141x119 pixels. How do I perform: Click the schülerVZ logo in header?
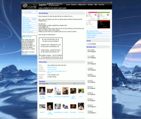click(x=29, y=6)
